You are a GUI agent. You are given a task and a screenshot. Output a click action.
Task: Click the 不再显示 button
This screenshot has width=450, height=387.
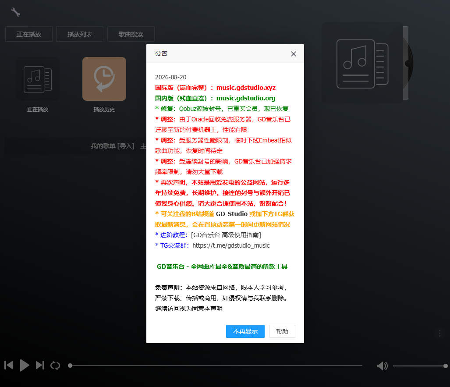245,331
